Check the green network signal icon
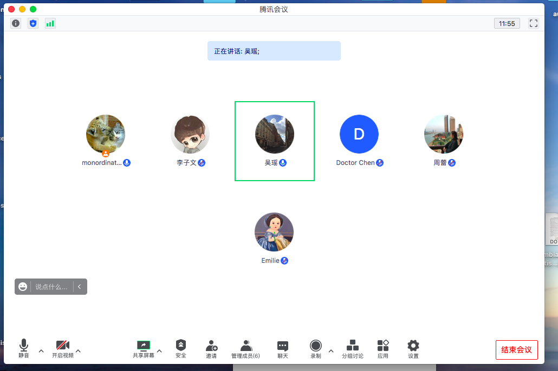The height and width of the screenshot is (371, 558). pyautogui.click(x=50, y=23)
